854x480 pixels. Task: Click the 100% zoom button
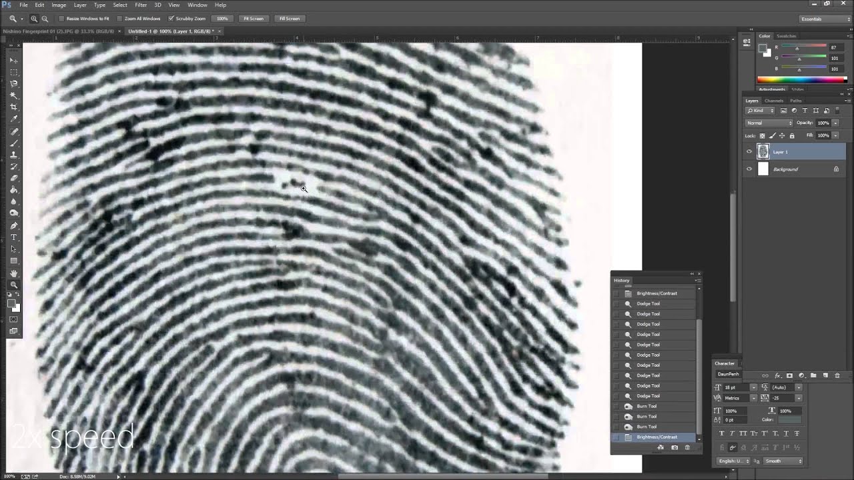(x=222, y=19)
